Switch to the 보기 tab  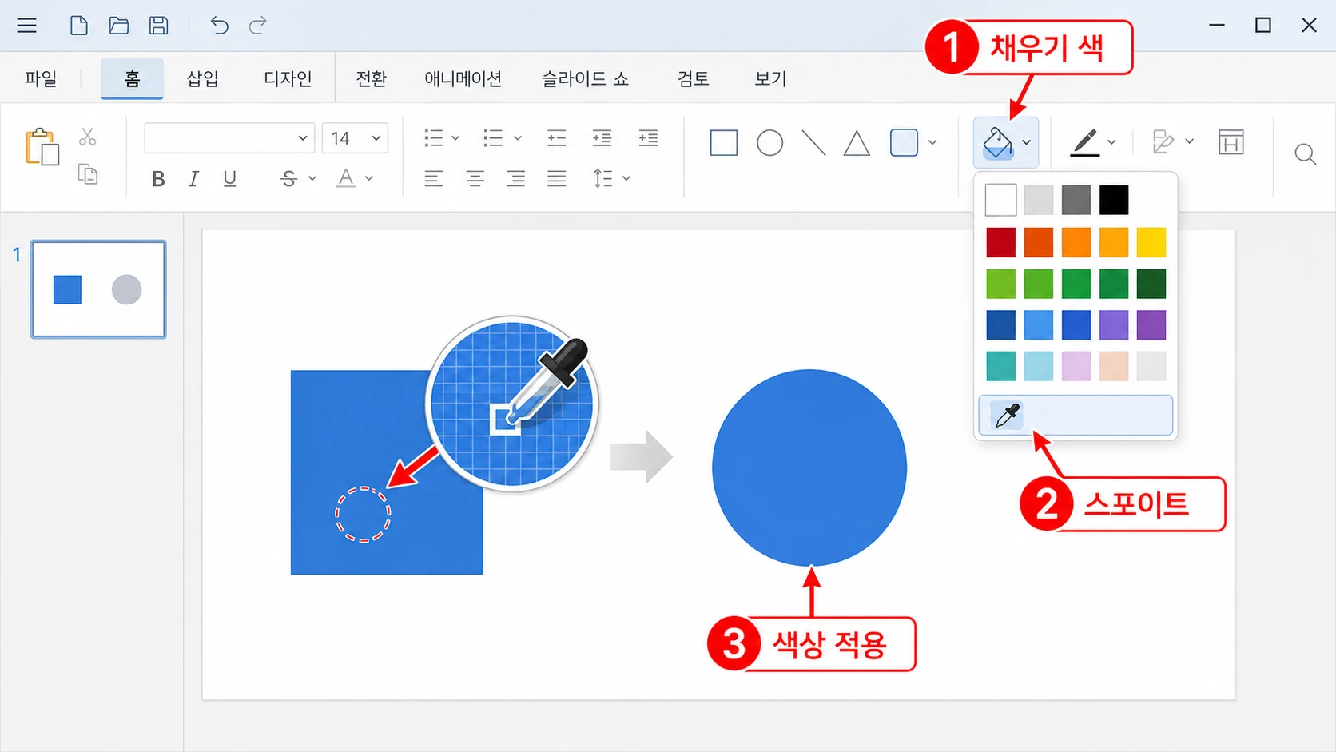pos(771,78)
